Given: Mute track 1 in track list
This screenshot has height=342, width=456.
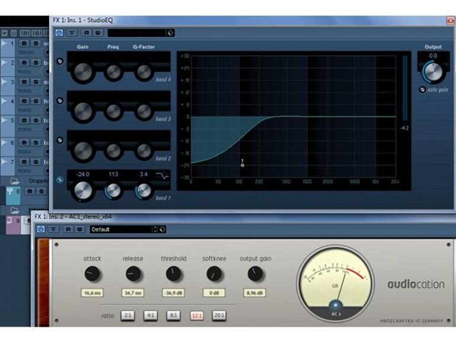Looking at the screenshot, I should [x=24, y=44].
